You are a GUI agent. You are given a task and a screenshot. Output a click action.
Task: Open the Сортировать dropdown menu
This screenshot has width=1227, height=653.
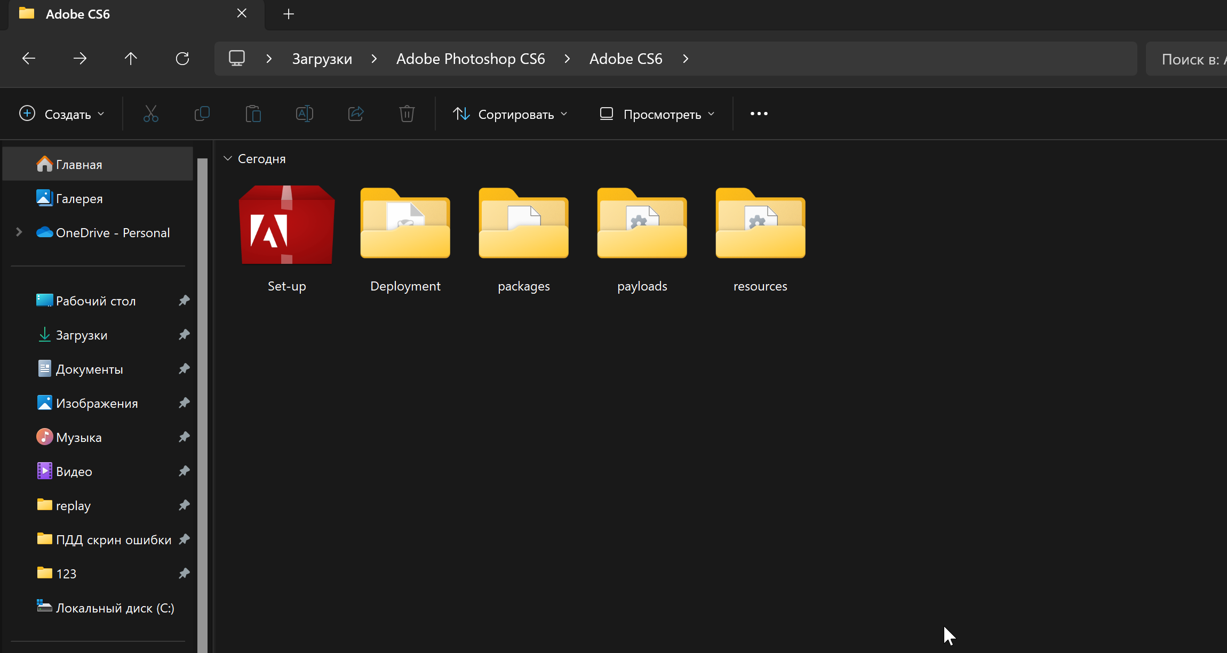pyautogui.click(x=510, y=114)
